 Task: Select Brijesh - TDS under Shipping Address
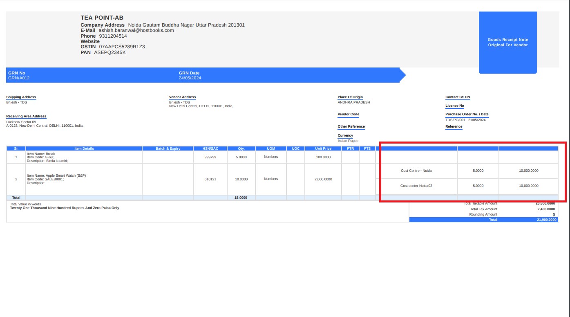click(x=16, y=102)
